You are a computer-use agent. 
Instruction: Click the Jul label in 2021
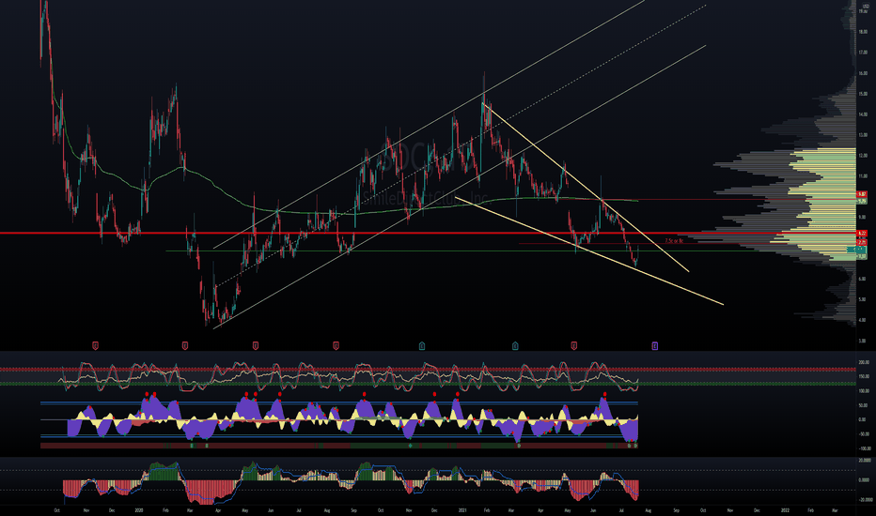(622, 510)
